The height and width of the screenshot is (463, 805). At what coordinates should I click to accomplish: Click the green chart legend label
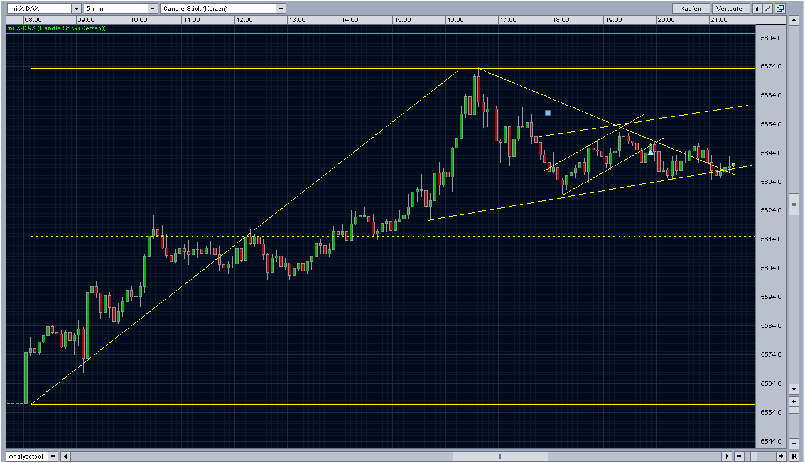(57, 28)
